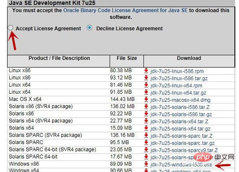The image size is (239, 172).
Task: Download jdk-7u25-linux-x64.rpm
Action: 176,86
